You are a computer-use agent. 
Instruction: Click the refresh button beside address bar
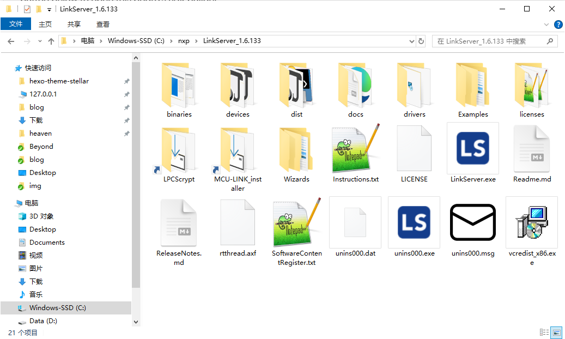(421, 41)
